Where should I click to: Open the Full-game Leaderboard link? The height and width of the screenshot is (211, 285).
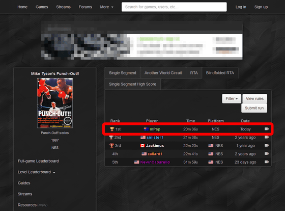pos(38,161)
